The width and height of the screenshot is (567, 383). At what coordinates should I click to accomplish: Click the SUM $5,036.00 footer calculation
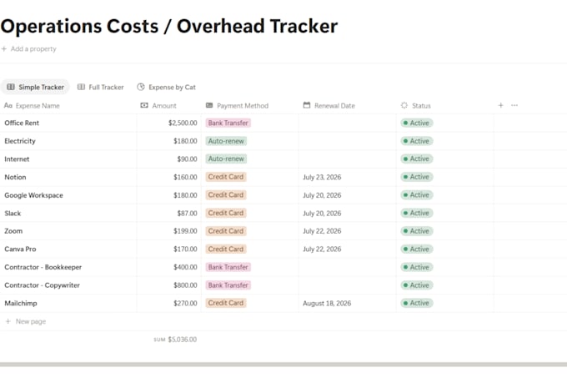(x=175, y=340)
